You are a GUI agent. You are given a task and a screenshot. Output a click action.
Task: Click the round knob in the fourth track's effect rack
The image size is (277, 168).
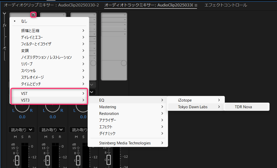(x=124, y=63)
